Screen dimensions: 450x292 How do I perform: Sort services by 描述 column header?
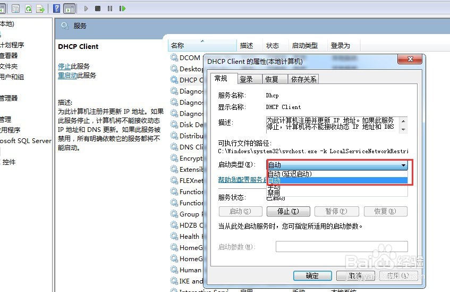tap(249, 45)
